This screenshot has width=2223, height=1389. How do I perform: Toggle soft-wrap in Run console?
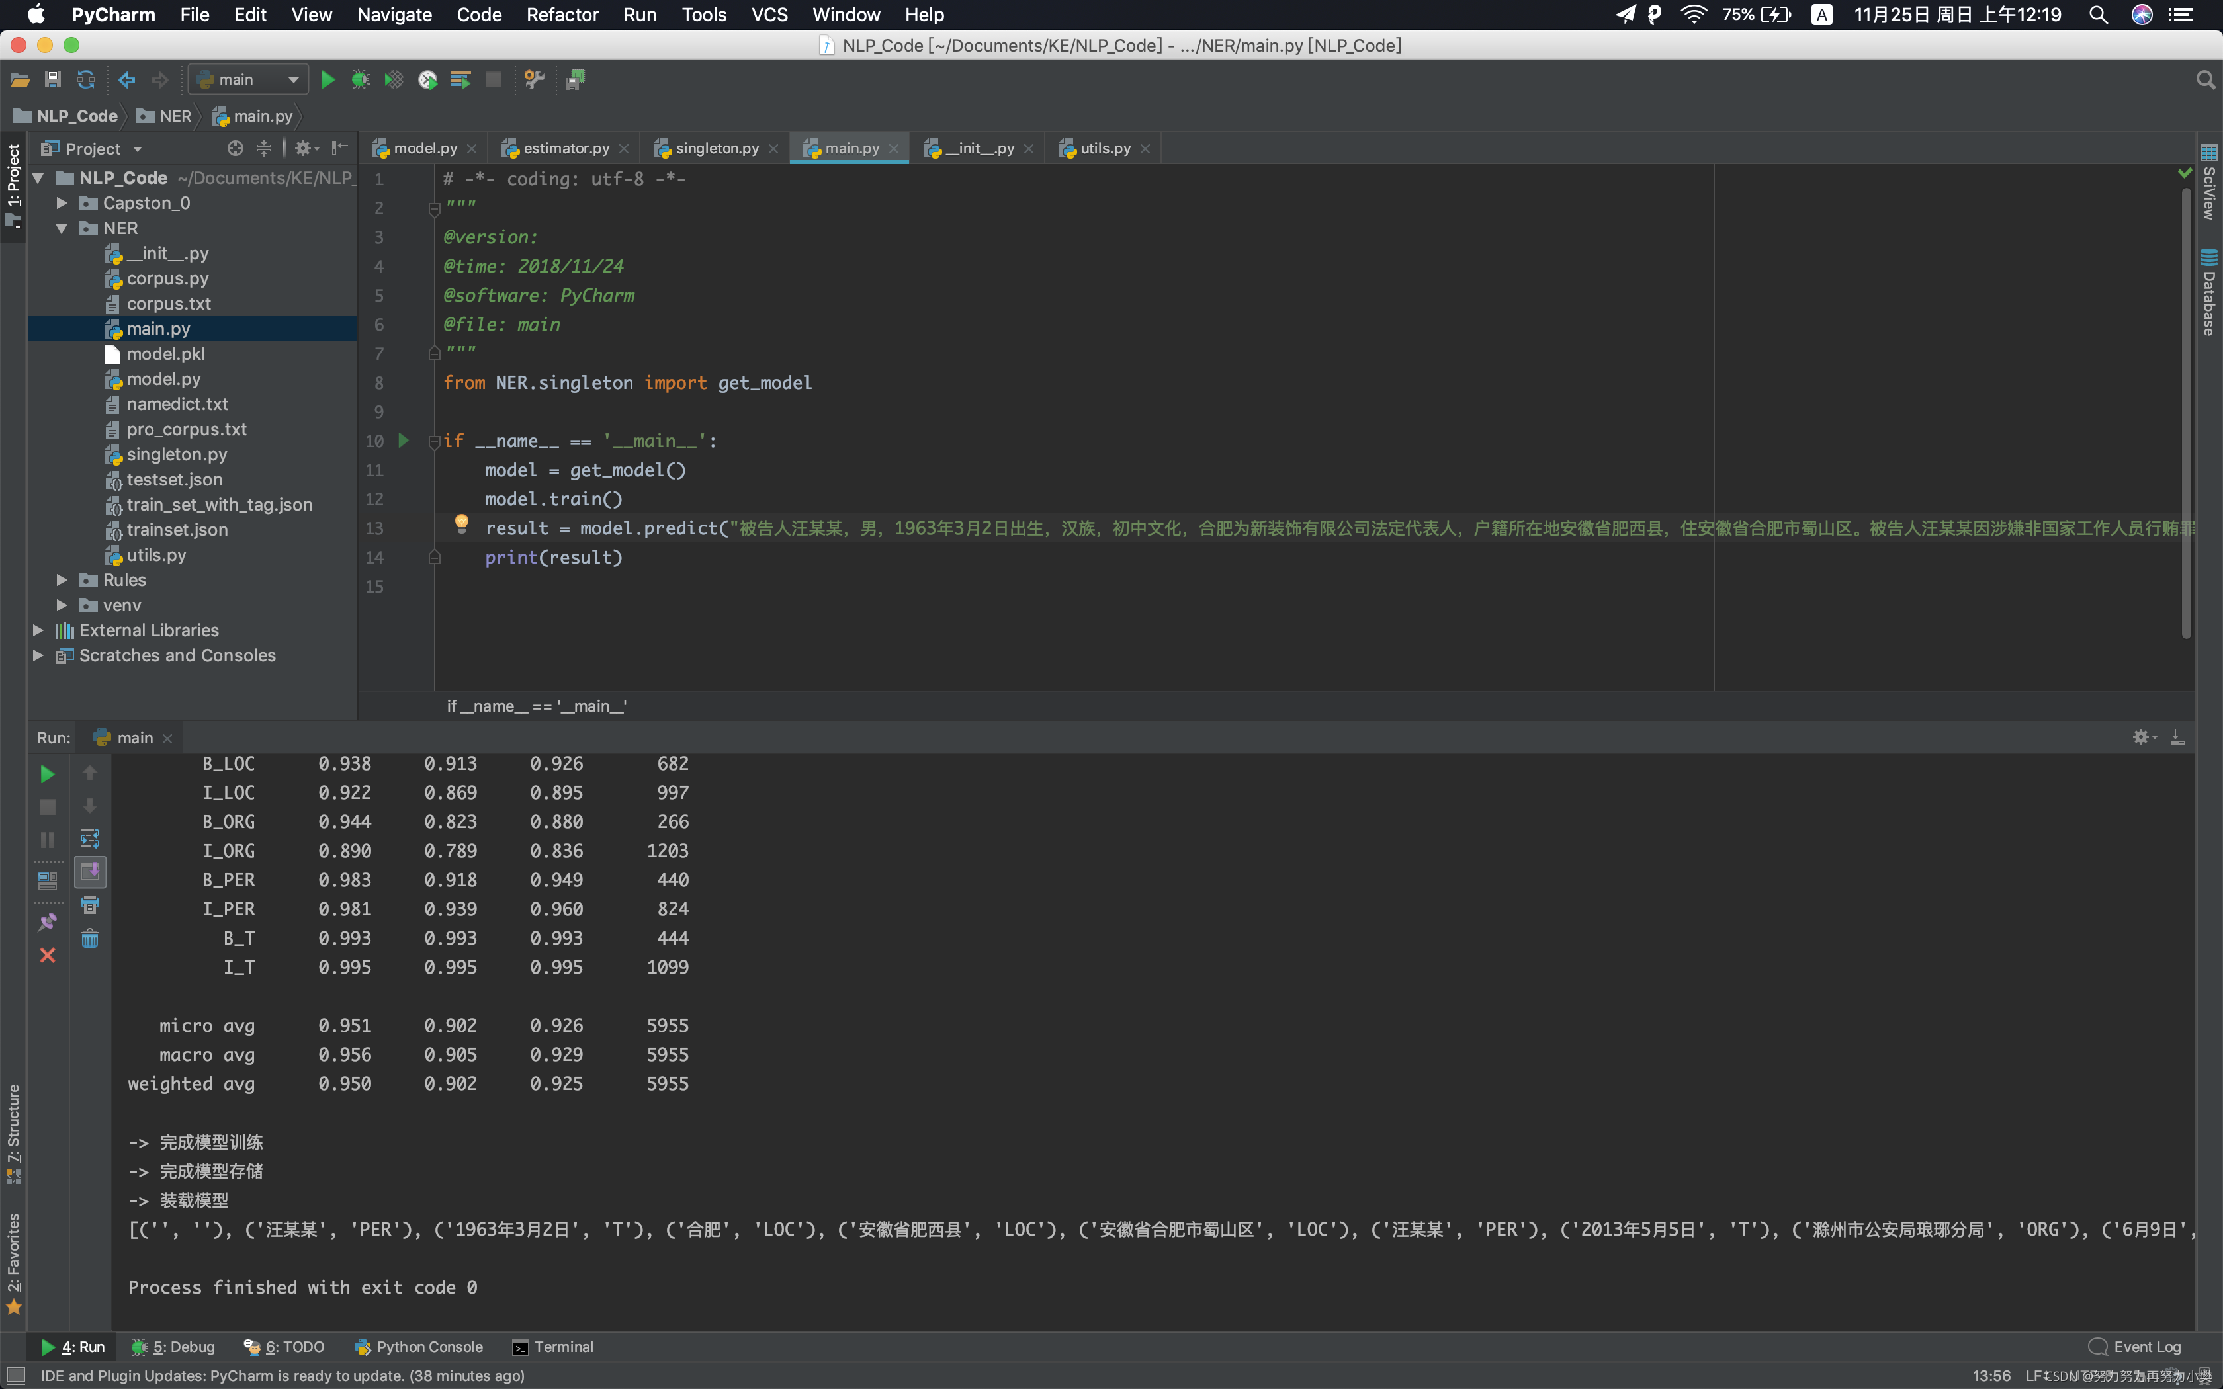click(90, 839)
